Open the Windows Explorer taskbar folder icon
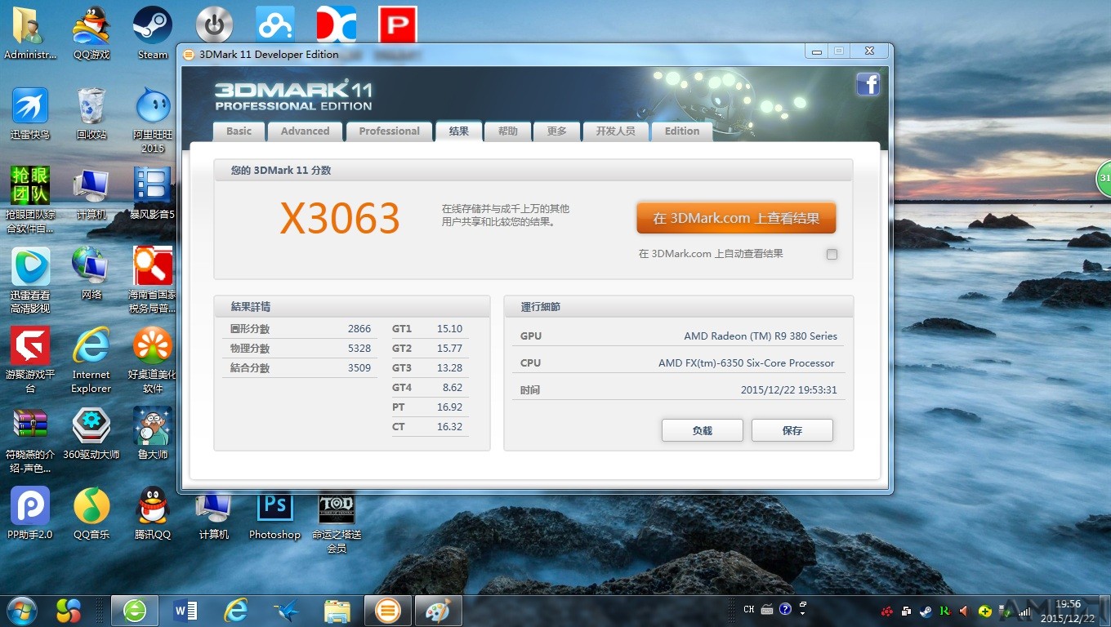Screen dimensions: 1111x627 [x=337, y=610]
